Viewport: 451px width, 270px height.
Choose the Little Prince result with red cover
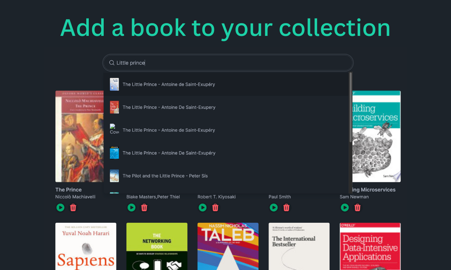coord(226,107)
